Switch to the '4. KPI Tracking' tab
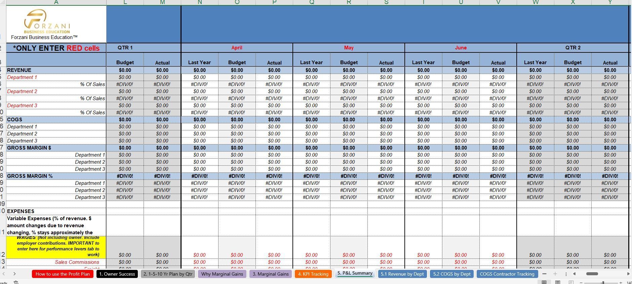 313,274
